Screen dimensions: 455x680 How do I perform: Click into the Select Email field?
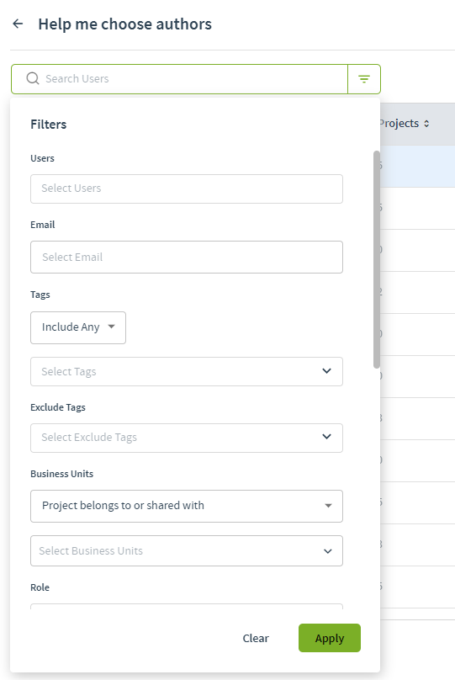click(x=187, y=258)
